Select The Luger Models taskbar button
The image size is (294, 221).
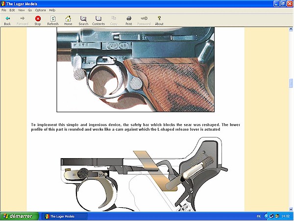[x=64, y=216]
